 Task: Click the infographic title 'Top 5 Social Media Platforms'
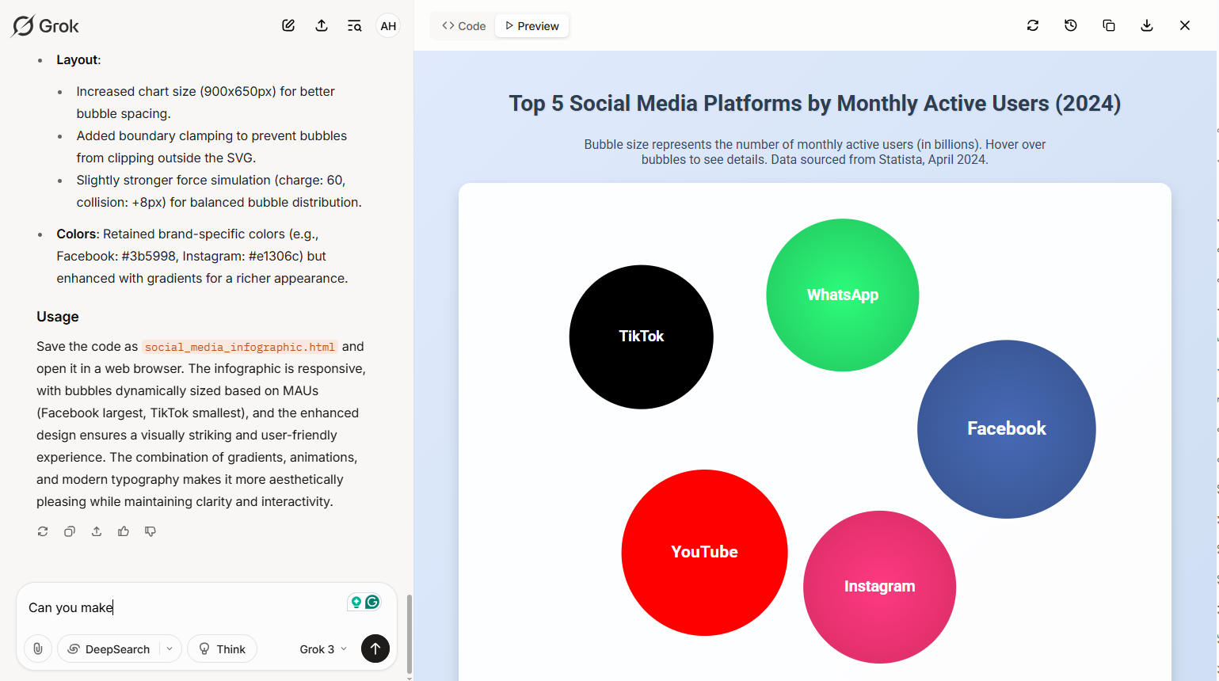[815, 104]
